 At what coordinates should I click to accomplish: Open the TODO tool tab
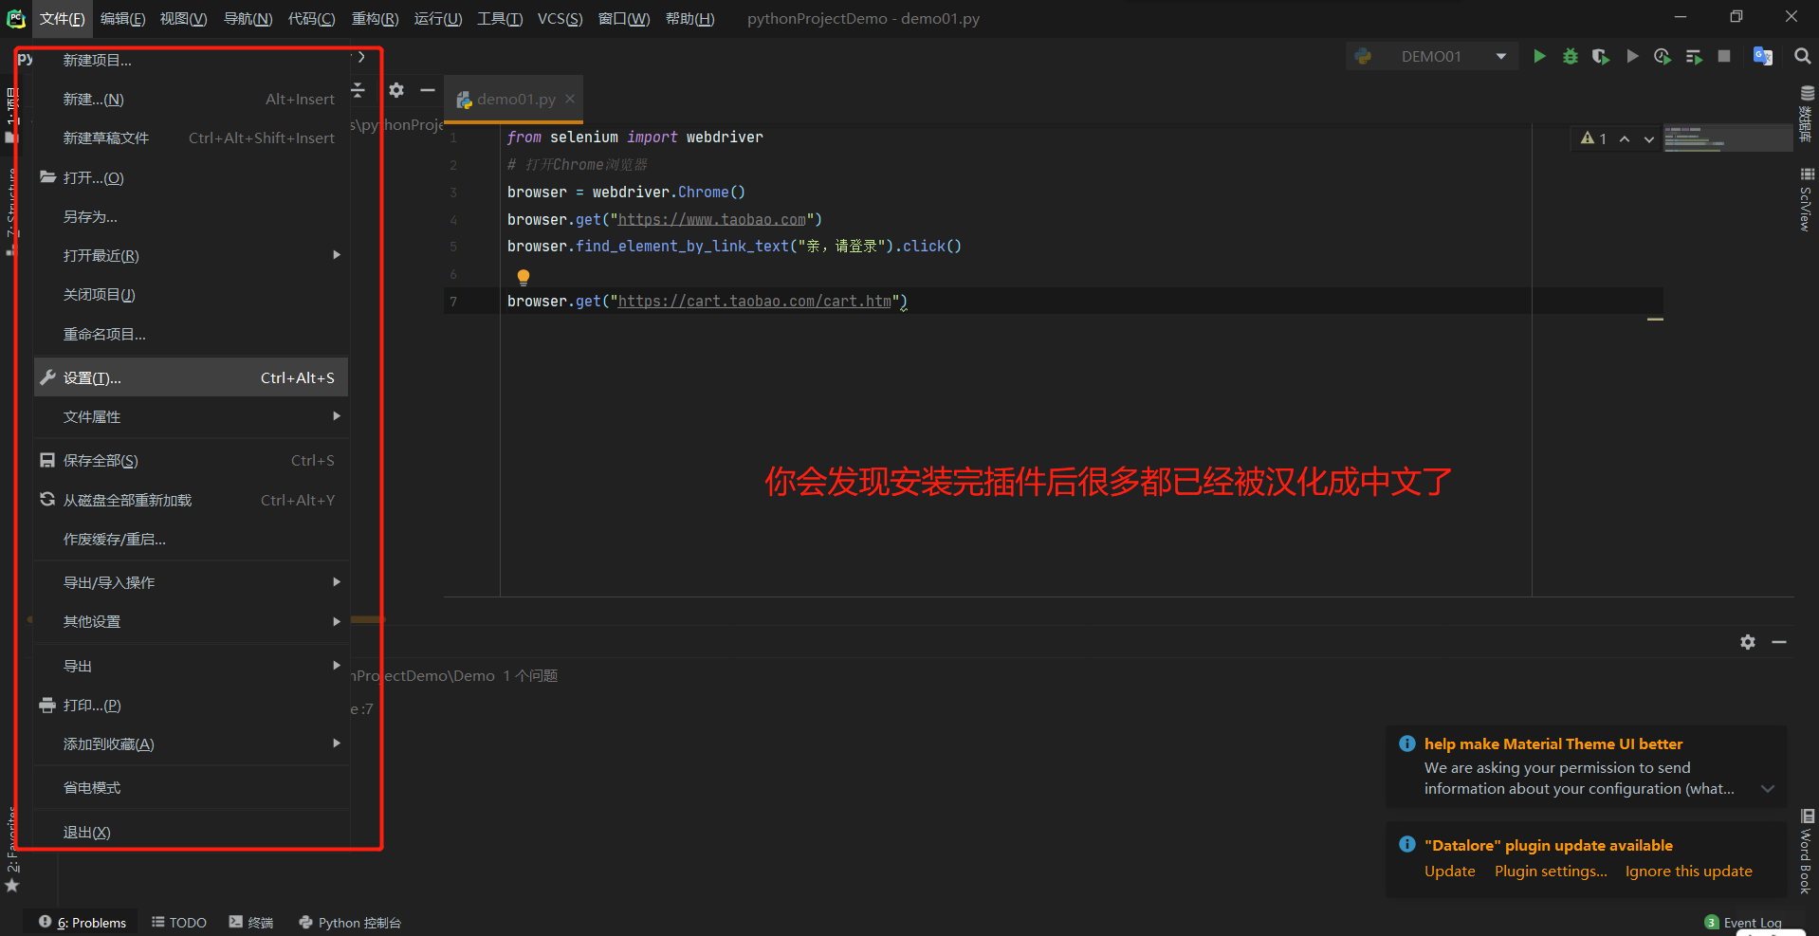tap(179, 922)
